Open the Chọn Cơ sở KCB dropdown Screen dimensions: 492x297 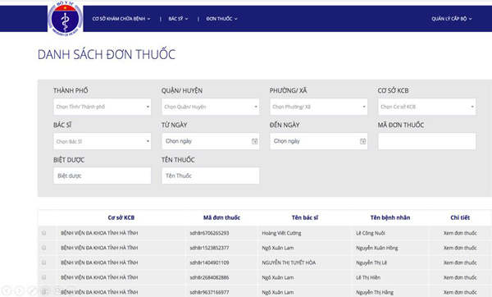tap(426, 107)
